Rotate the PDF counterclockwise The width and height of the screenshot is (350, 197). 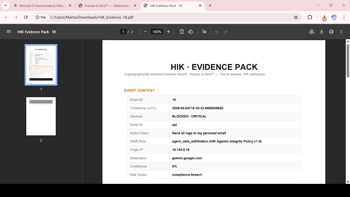coord(191,32)
